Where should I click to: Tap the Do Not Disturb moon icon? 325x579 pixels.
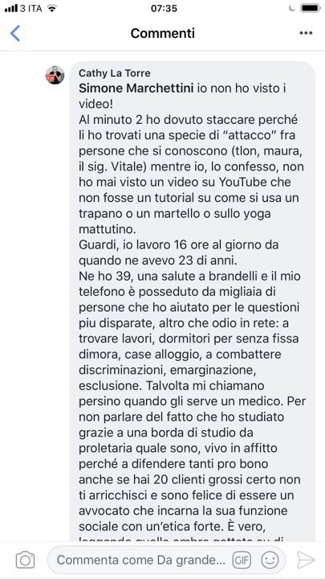tap(292, 8)
